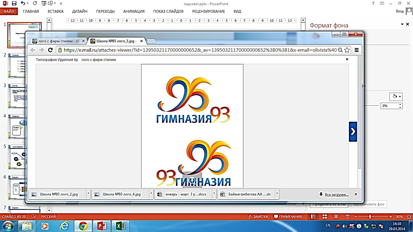The width and height of the screenshot is (413, 232).
Task: Open the Customize Quick Access Toolbar arrow
Action: [x=61, y=4]
